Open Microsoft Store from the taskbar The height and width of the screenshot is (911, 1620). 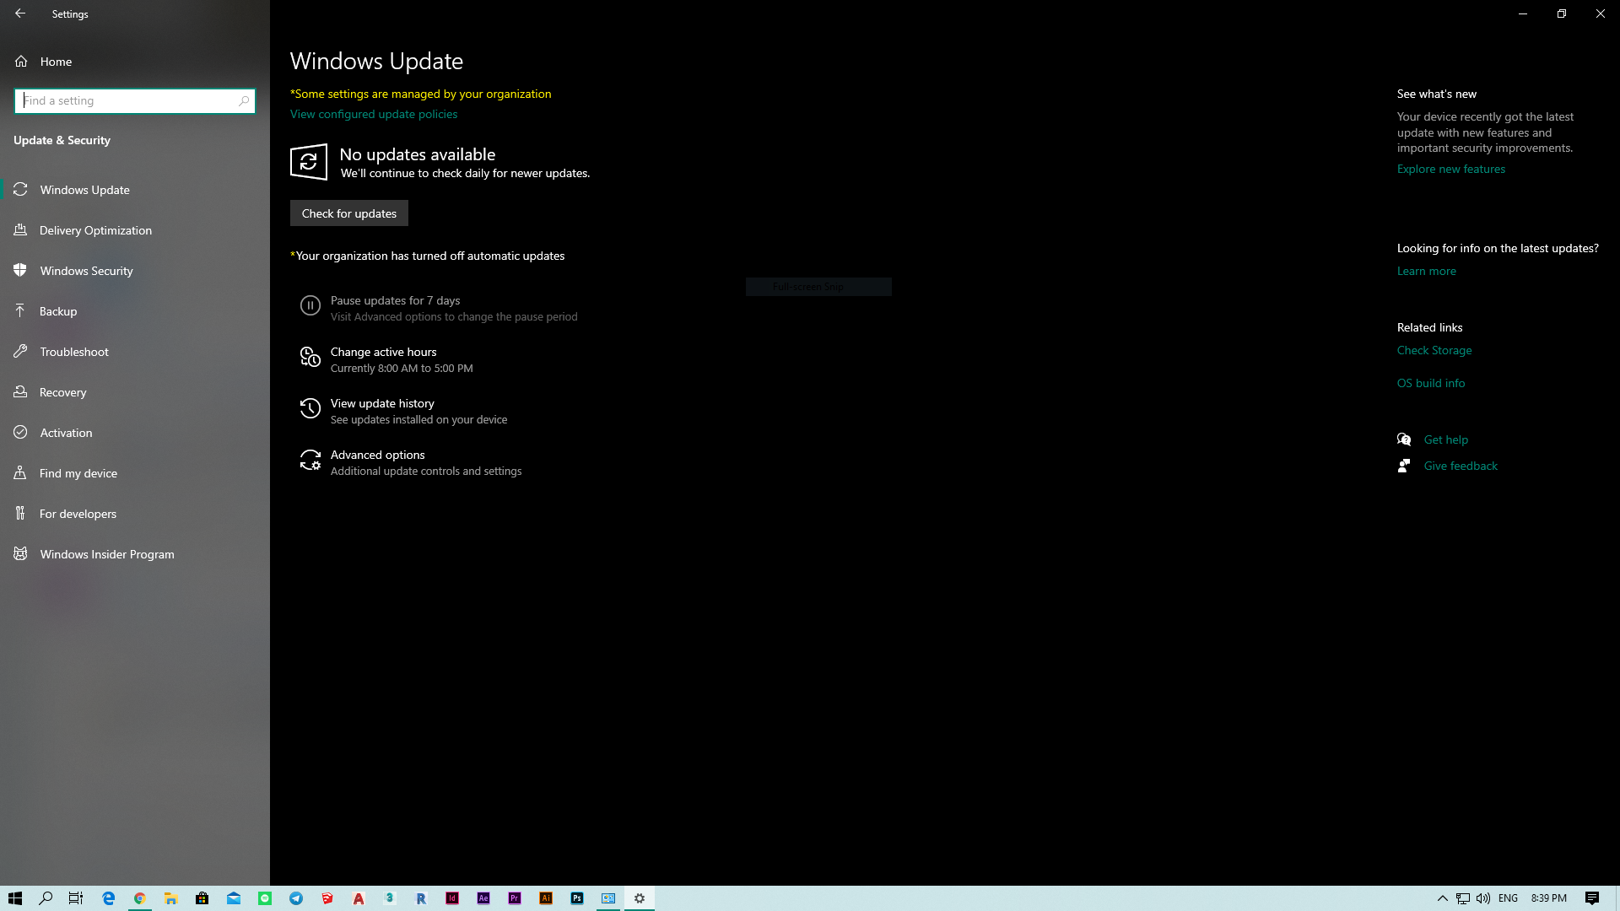pos(202,898)
